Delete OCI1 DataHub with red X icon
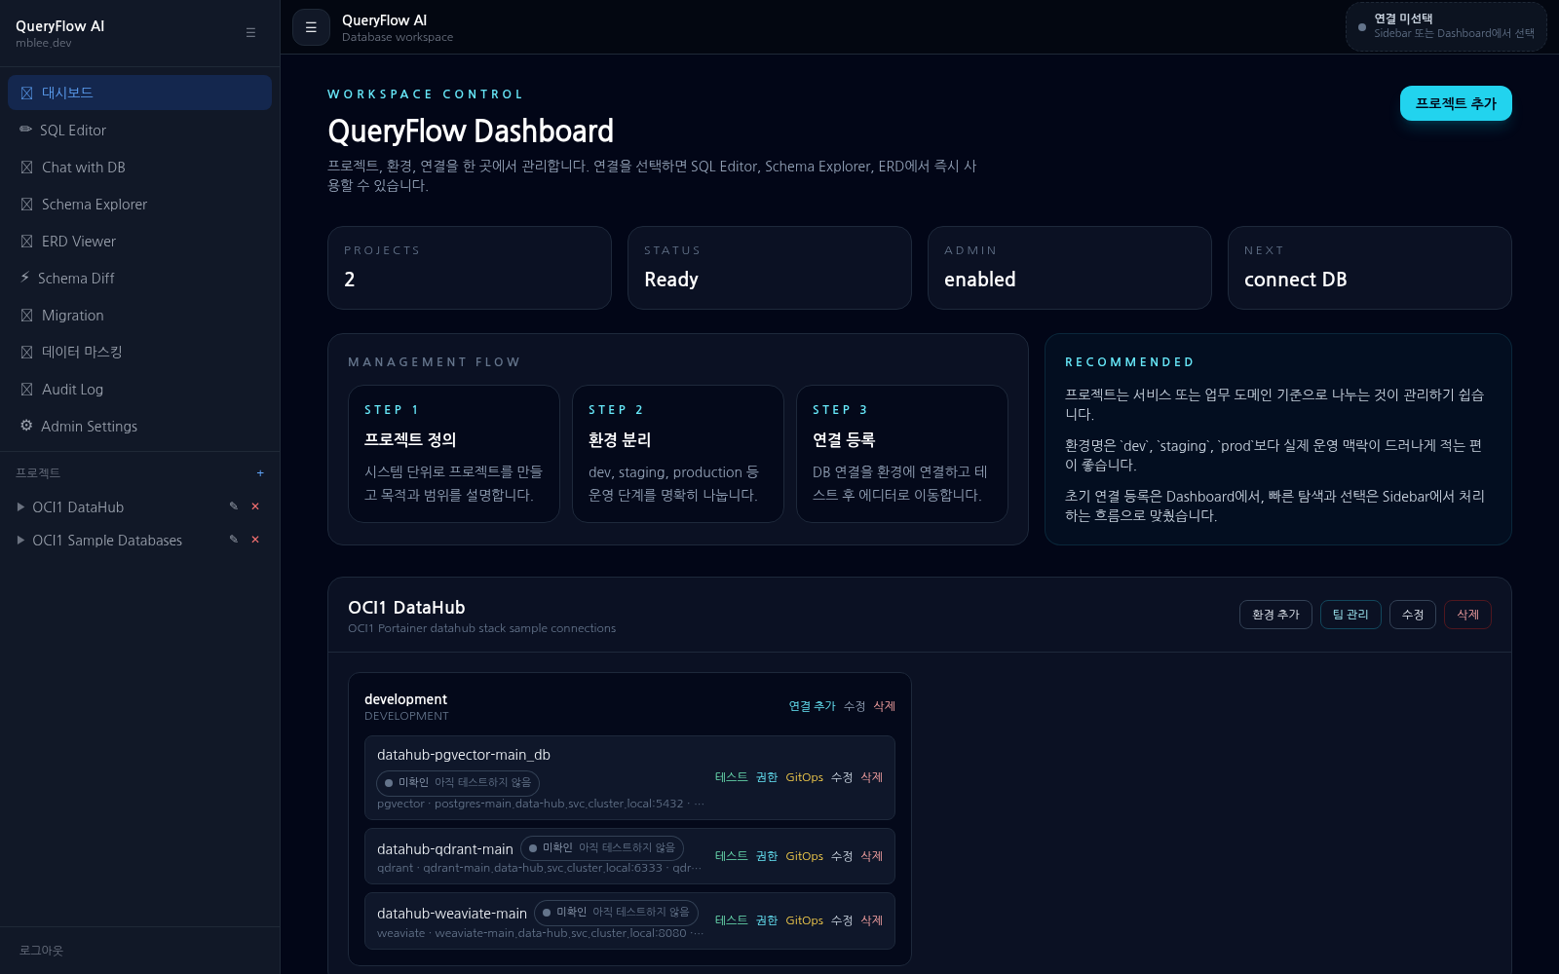The image size is (1559, 974). [x=255, y=506]
